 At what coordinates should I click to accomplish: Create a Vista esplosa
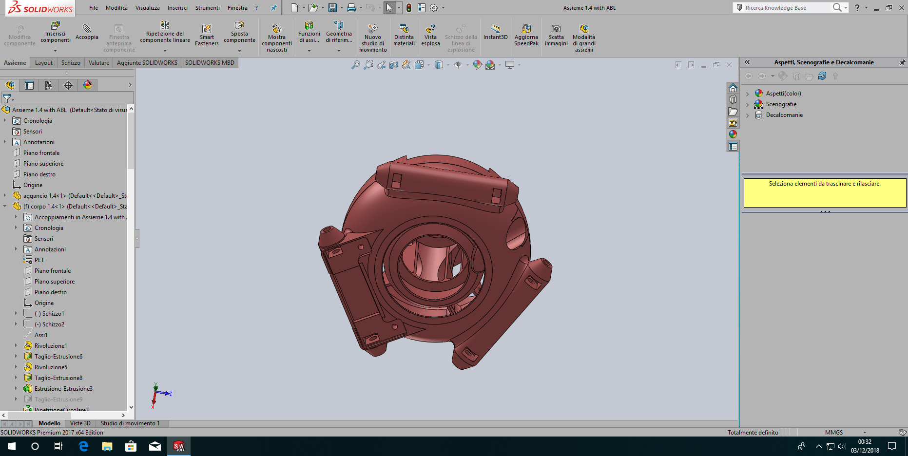pyautogui.click(x=430, y=35)
